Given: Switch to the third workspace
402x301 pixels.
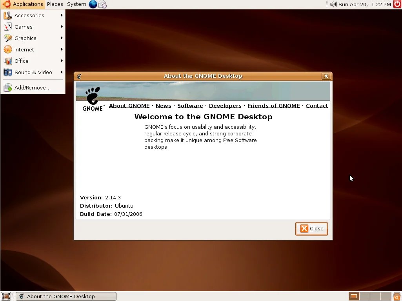Looking at the screenshot, I should point(375,296).
